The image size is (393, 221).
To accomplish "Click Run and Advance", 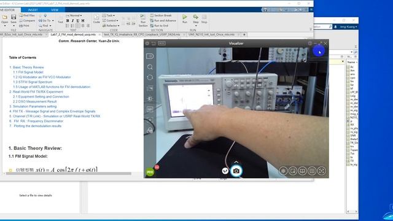I will pyautogui.click(x=163, y=20).
